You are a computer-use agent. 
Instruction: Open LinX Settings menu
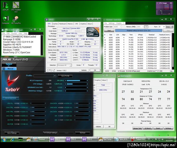coord(112,23)
